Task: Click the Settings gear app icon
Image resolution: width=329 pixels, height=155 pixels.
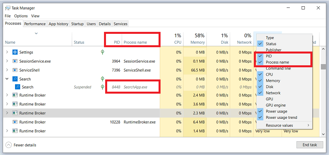Action: 15,52
